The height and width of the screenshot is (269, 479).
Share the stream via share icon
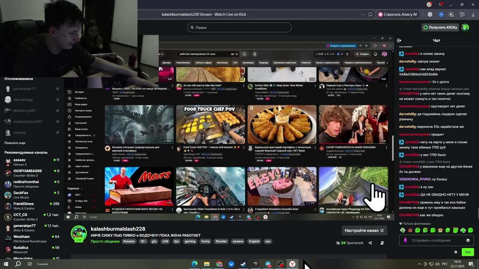[370, 243]
